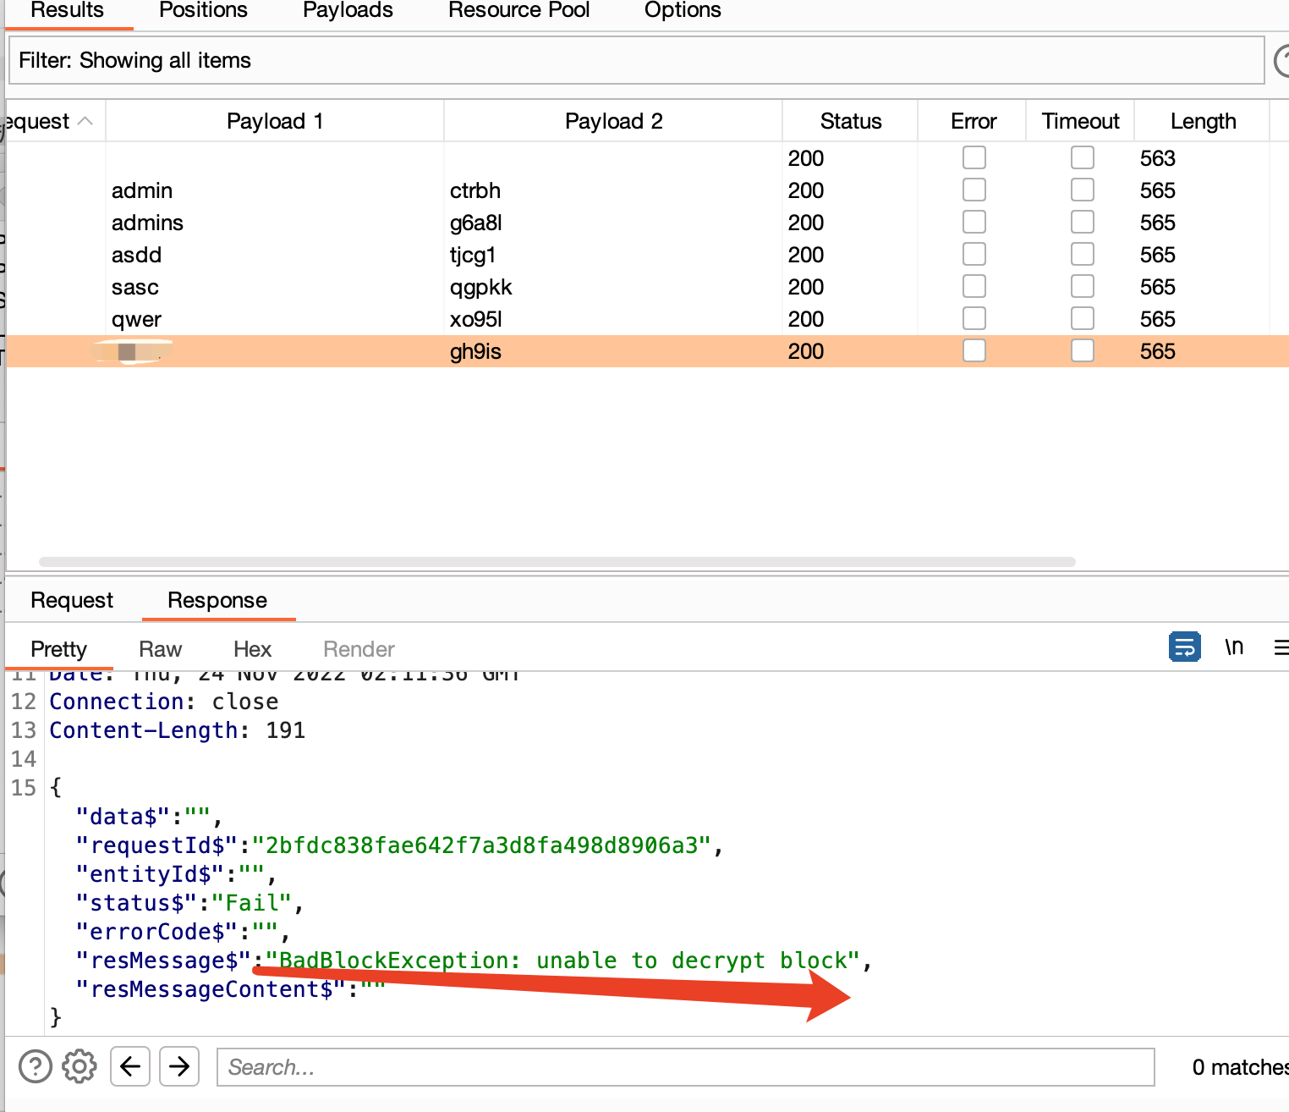This screenshot has height=1112, width=1289.
Task: Select the admins payload row
Action: pos(646,223)
